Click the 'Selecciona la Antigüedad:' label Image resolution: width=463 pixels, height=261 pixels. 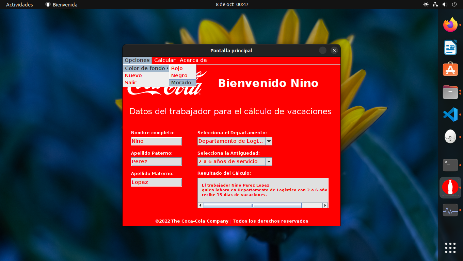click(x=228, y=153)
